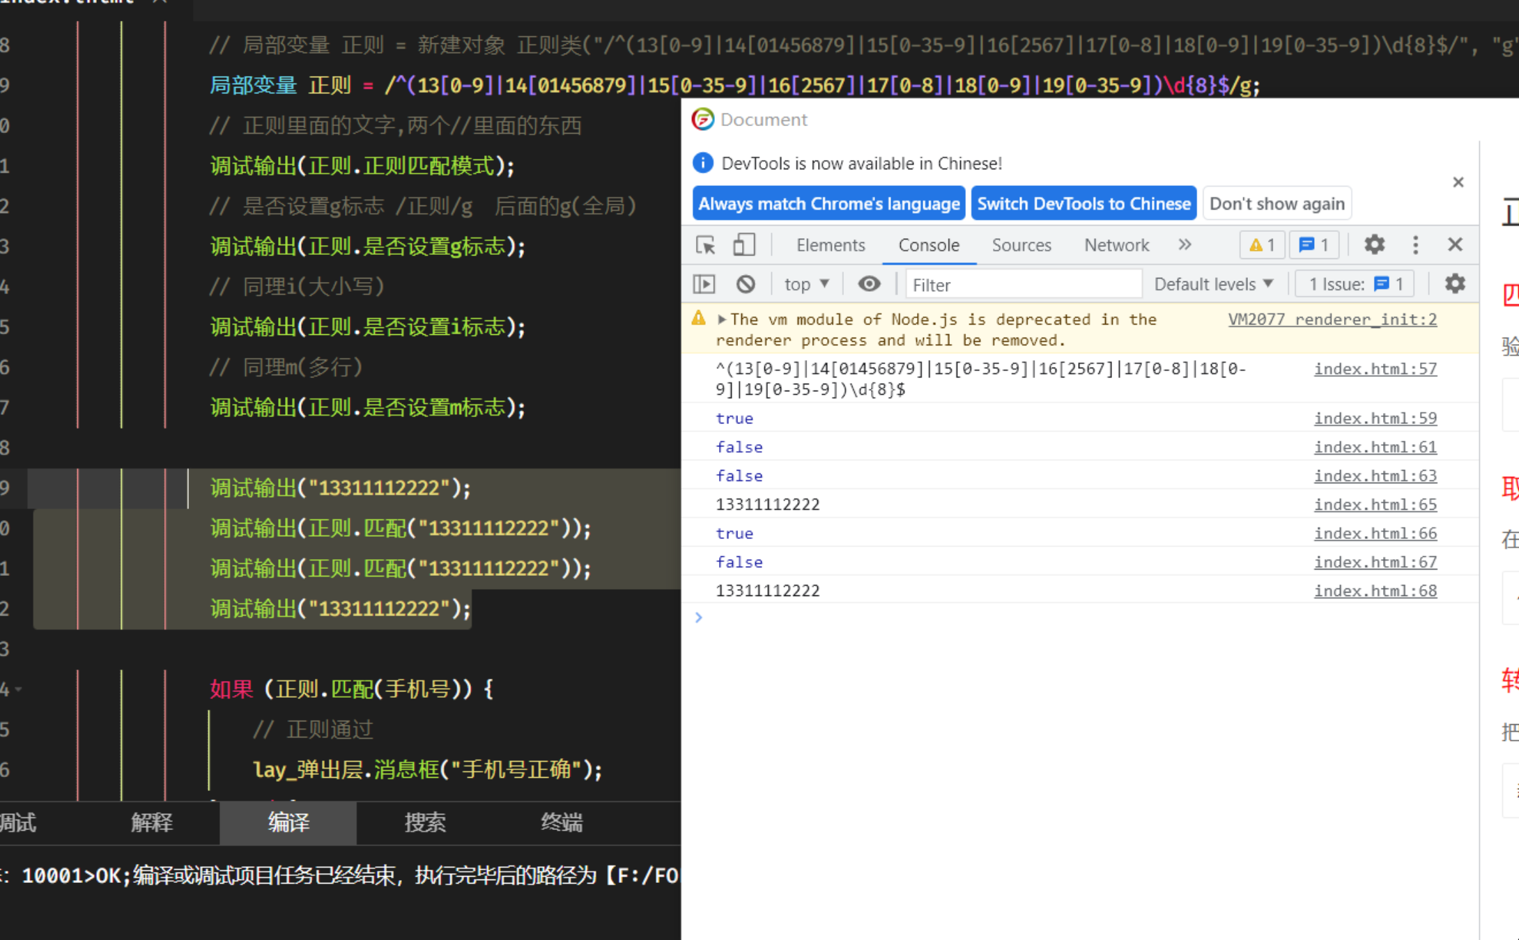Open DevTools three-dot customize menu

point(1415,244)
